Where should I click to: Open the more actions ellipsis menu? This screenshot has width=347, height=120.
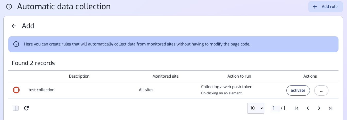coord(321,90)
